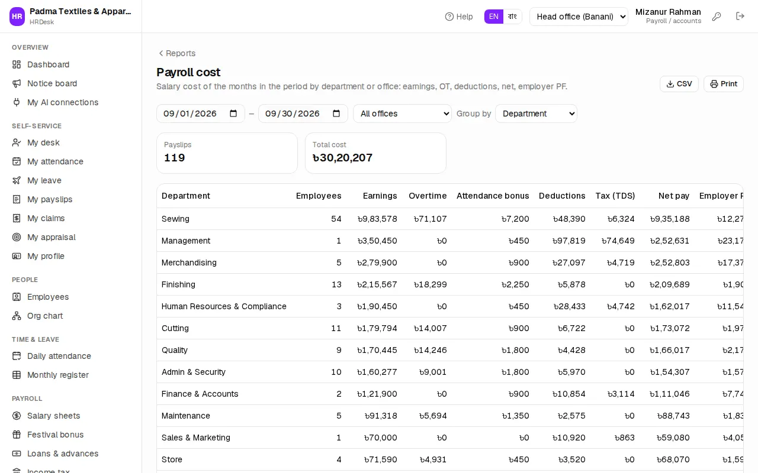Click the Mizanur Rahman user name

pos(668,12)
